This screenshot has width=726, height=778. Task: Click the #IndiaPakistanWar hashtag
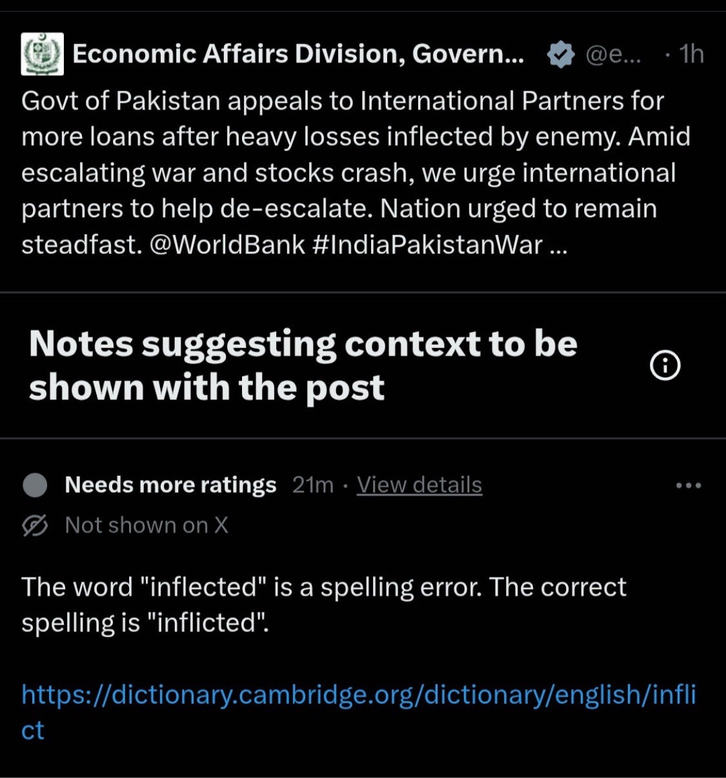(427, 245)
